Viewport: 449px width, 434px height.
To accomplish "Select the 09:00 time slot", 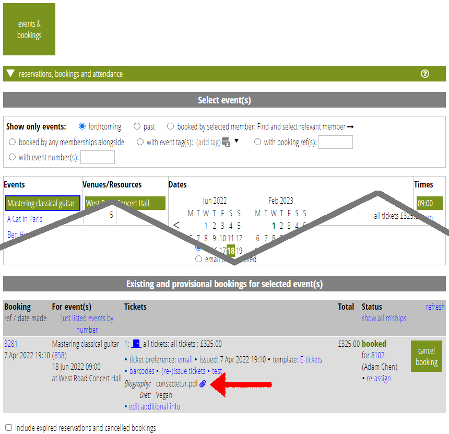I will point(430,203).
